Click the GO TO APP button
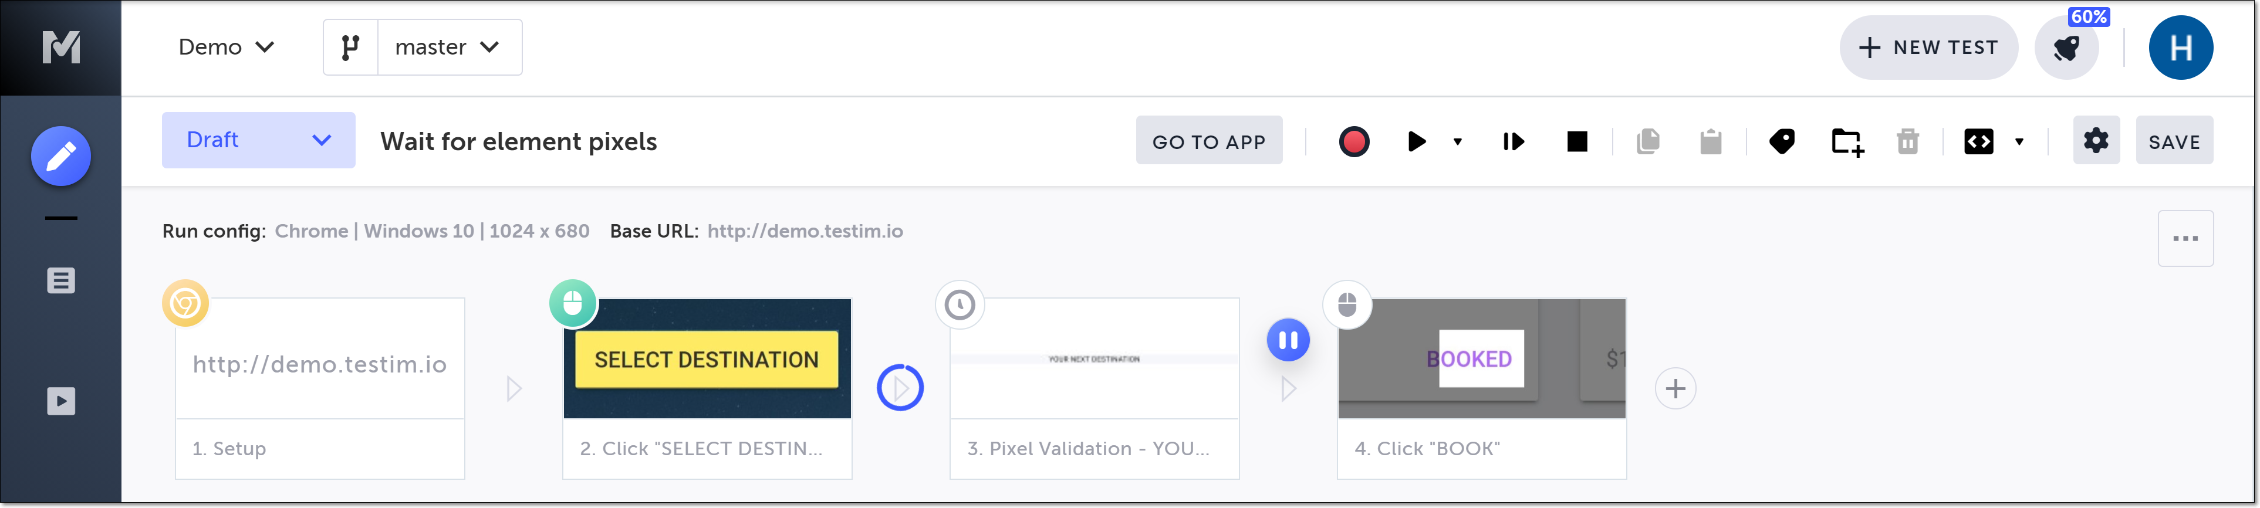This screenshot has height=508, width=2260. coord(1208,141)
